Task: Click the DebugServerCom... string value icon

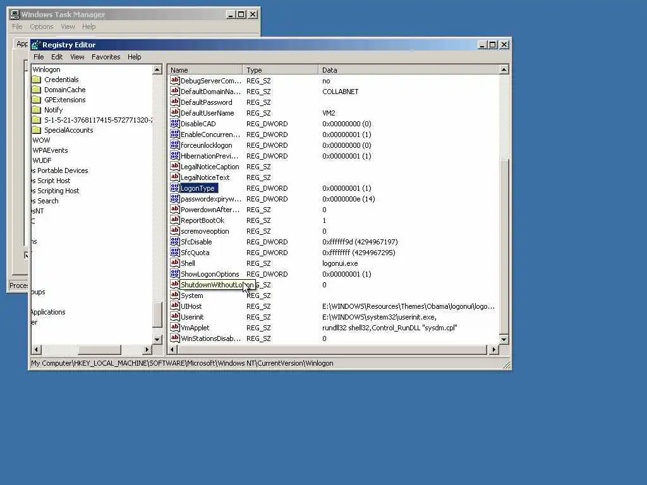Action: [x=175, y=80]
